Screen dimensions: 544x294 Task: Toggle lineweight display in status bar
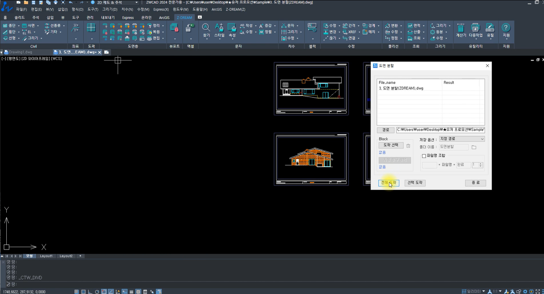coord(131,292)
